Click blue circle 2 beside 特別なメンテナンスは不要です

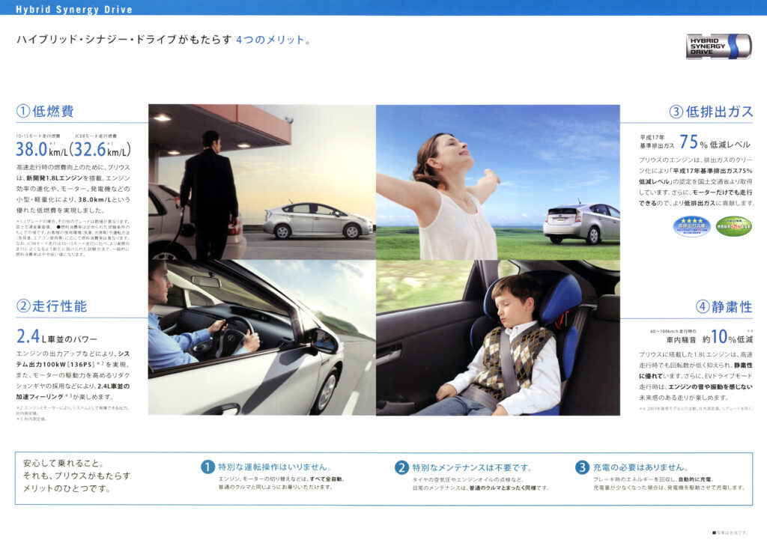click(401, 467)
